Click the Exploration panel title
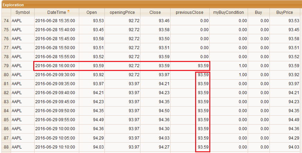Image resolution: width=302 pixels, height=153 pixels. (x=13, y=5)
